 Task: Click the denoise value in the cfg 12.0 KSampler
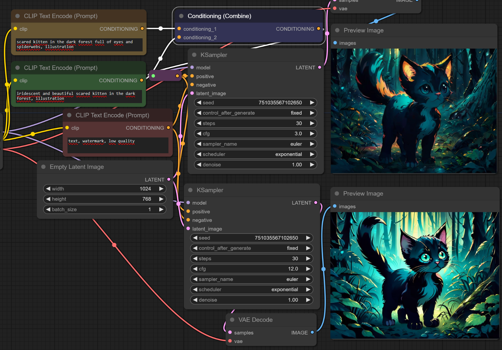[x=293, y=300]
